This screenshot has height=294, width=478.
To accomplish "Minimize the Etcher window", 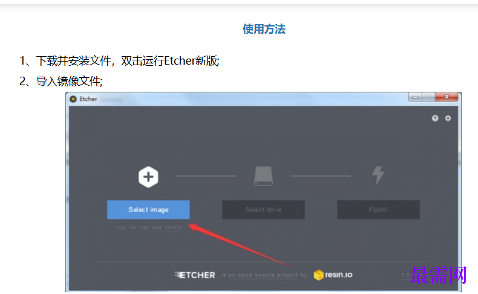I will pos(415,97).
